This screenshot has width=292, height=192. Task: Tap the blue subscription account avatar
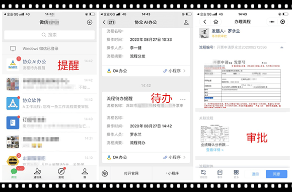13,122
